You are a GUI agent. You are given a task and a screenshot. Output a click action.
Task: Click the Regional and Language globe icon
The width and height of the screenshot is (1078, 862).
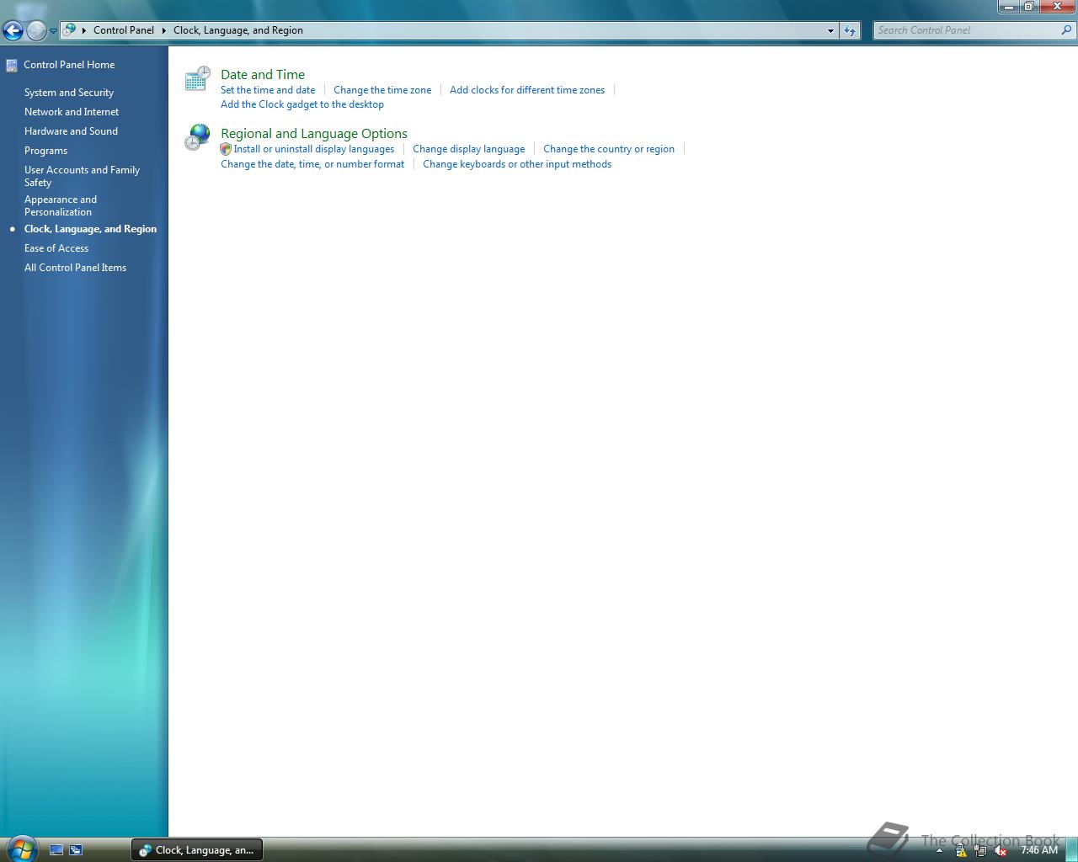point(197,137)
